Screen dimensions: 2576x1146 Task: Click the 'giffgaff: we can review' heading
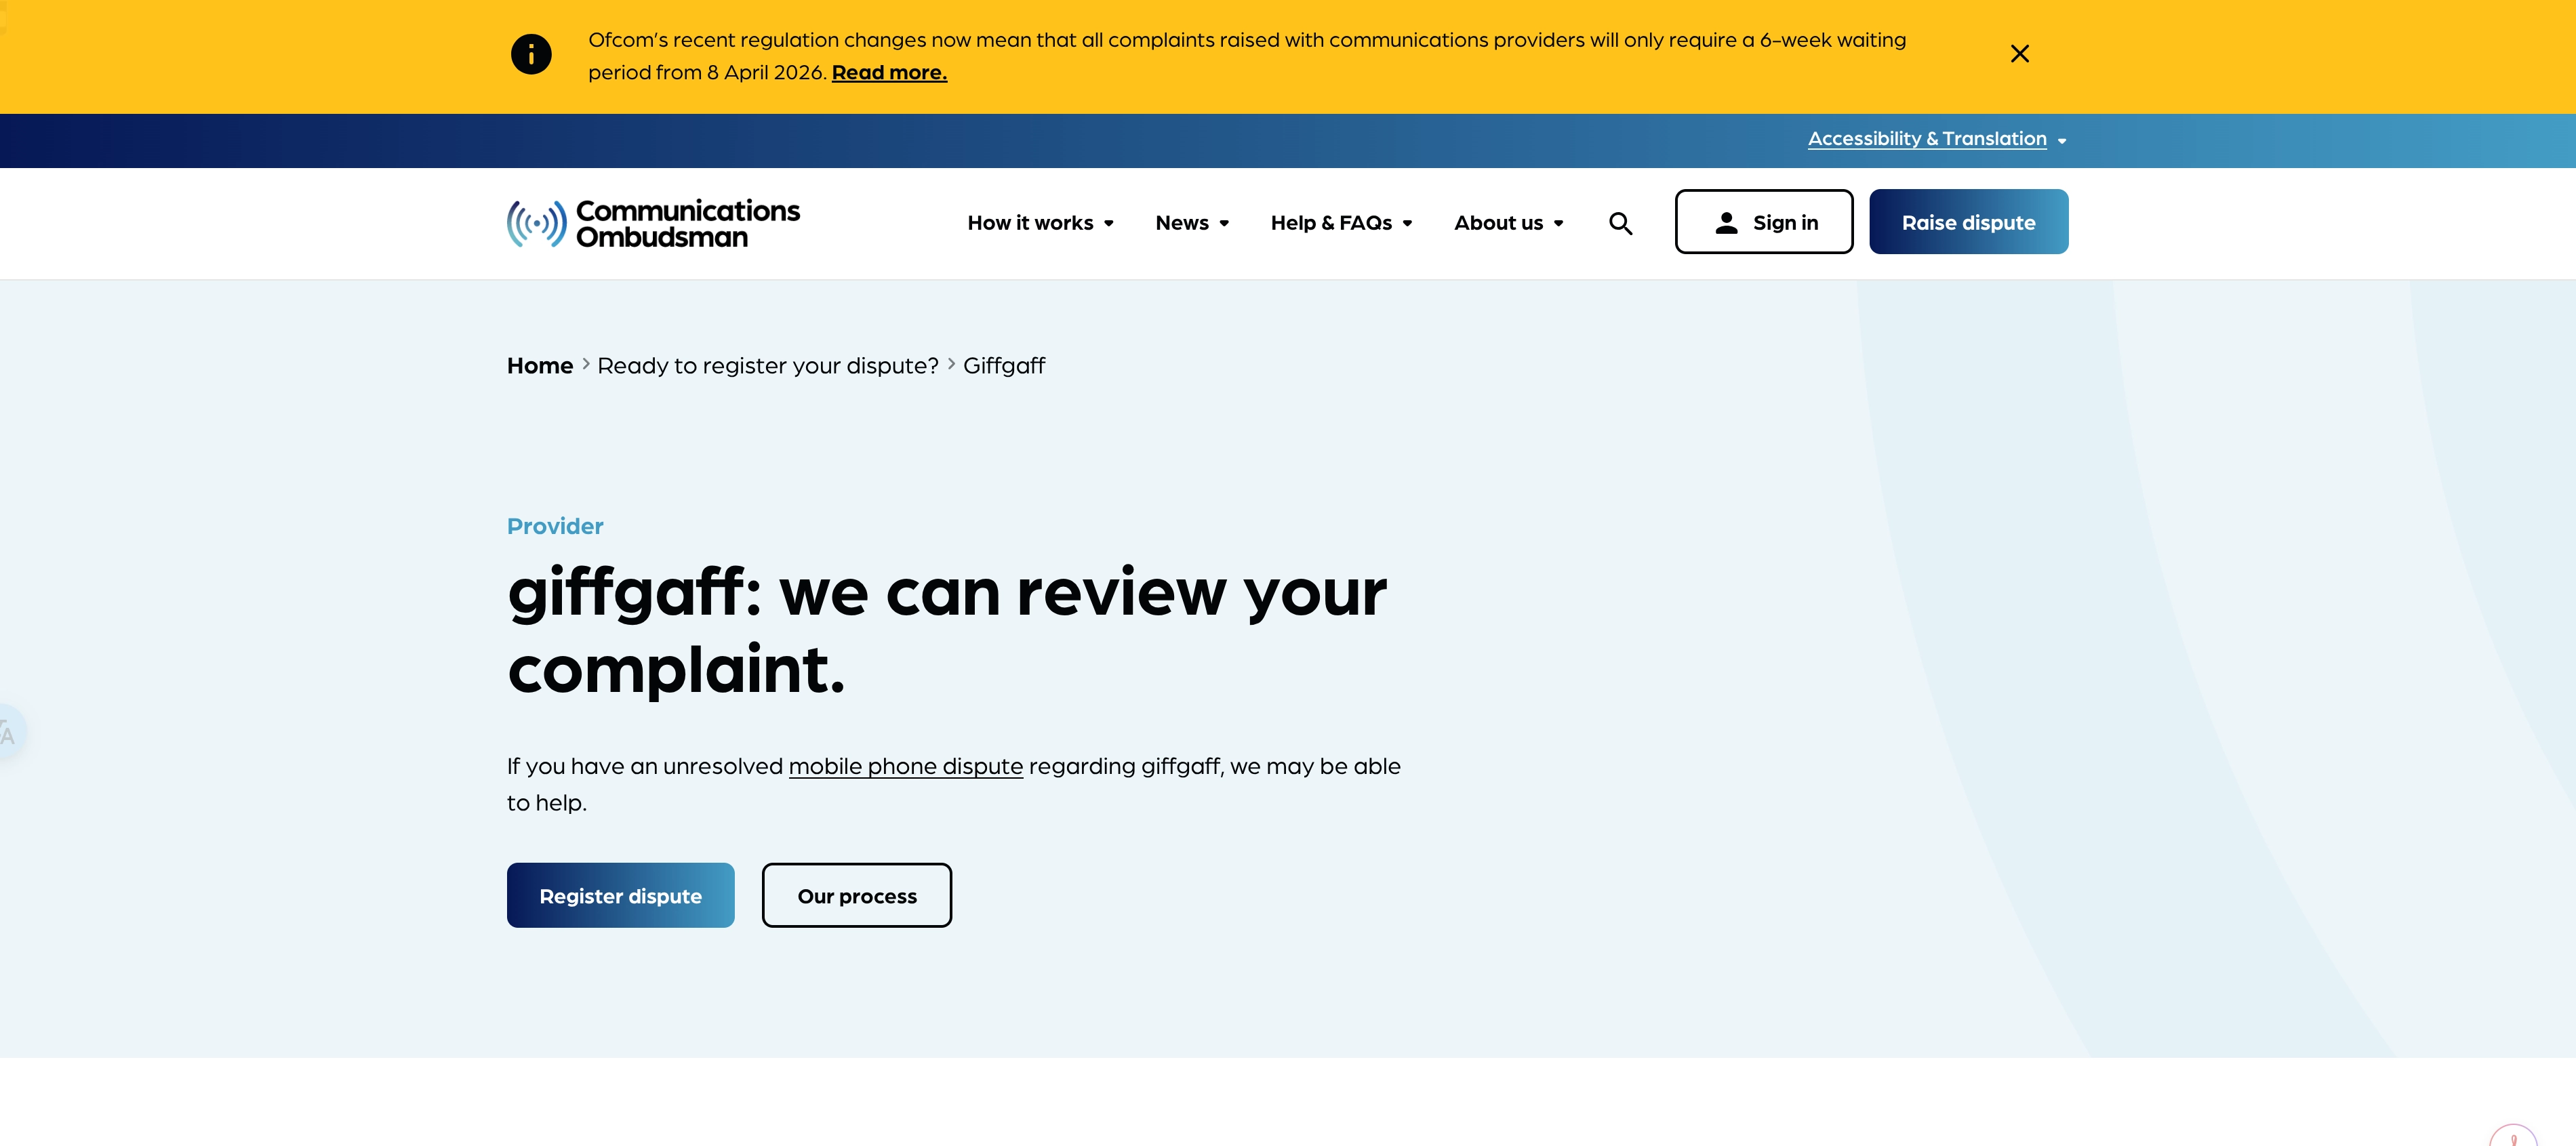pyautogui.click(x=946, y=631)
